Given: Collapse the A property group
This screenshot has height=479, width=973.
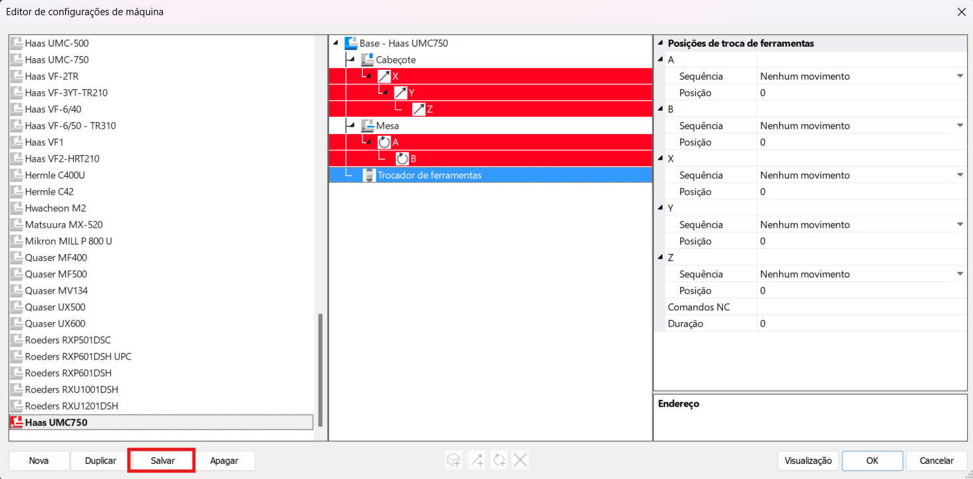Looking at the screenshot, I should tap(660, 60).
